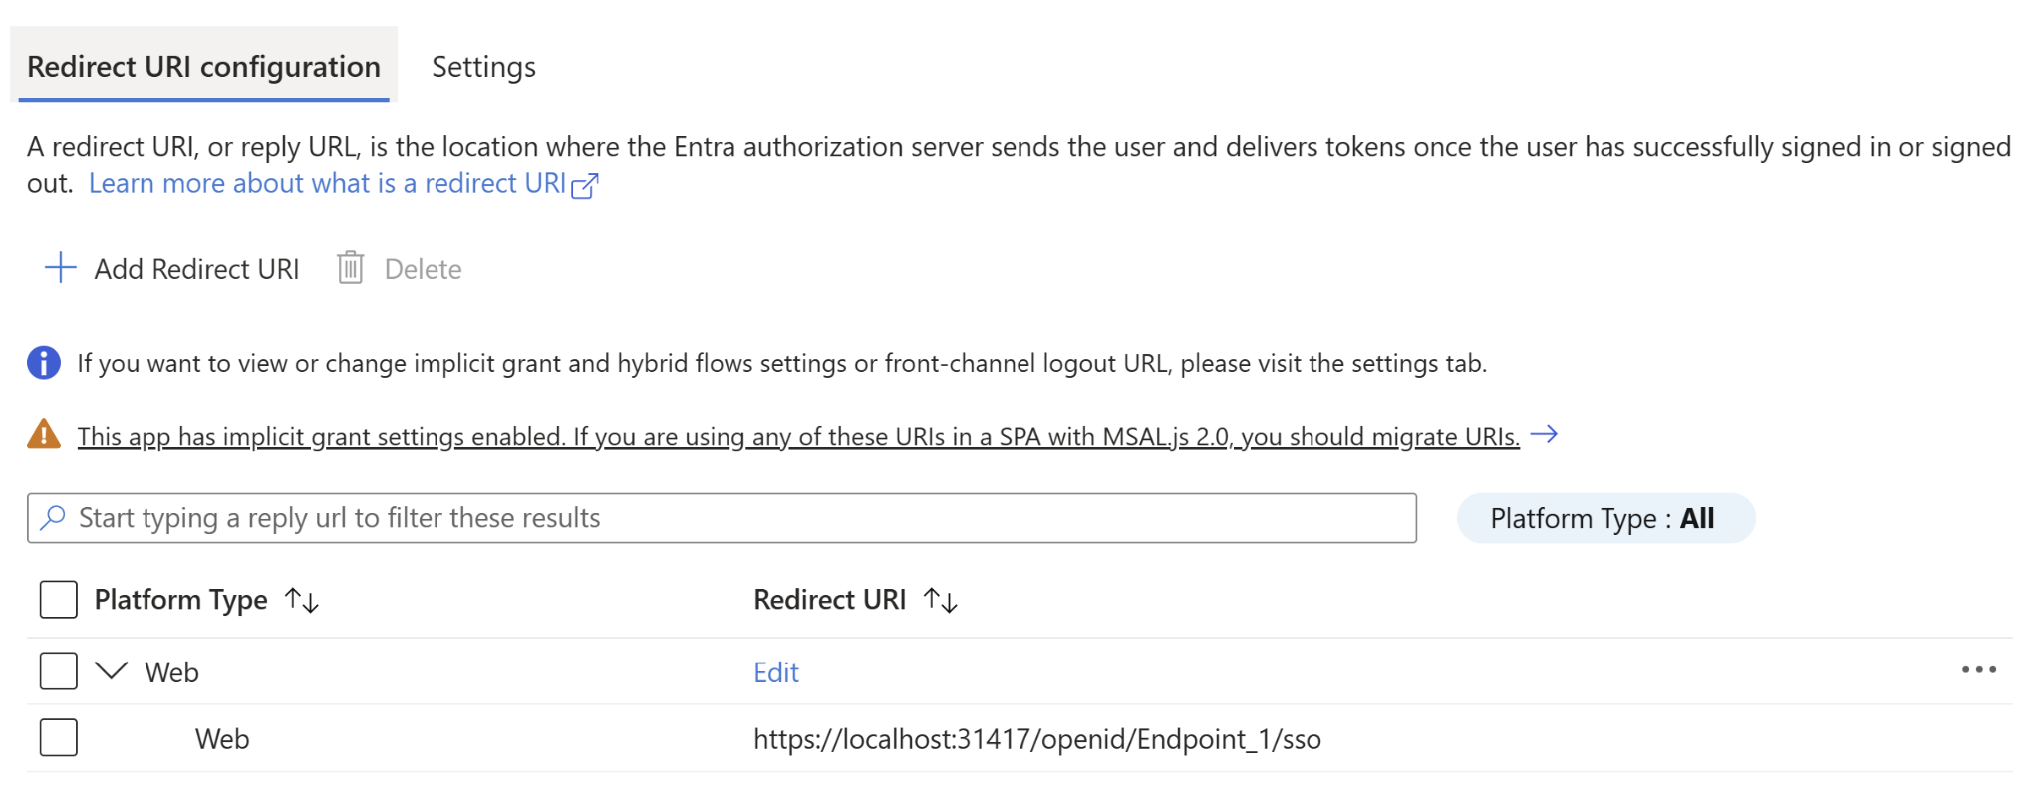Screen dimensions: 2041x796
Task: Select the localhost:31417 redirect URI row checkbox
Action: 59,738
